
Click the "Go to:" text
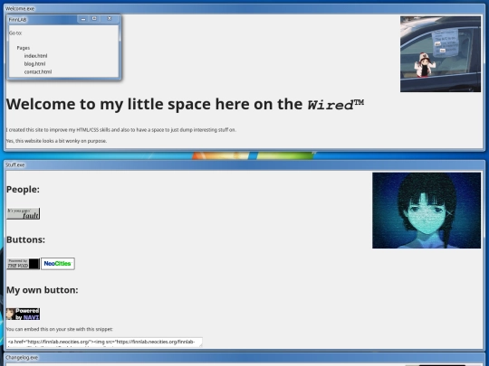(15, 33)
